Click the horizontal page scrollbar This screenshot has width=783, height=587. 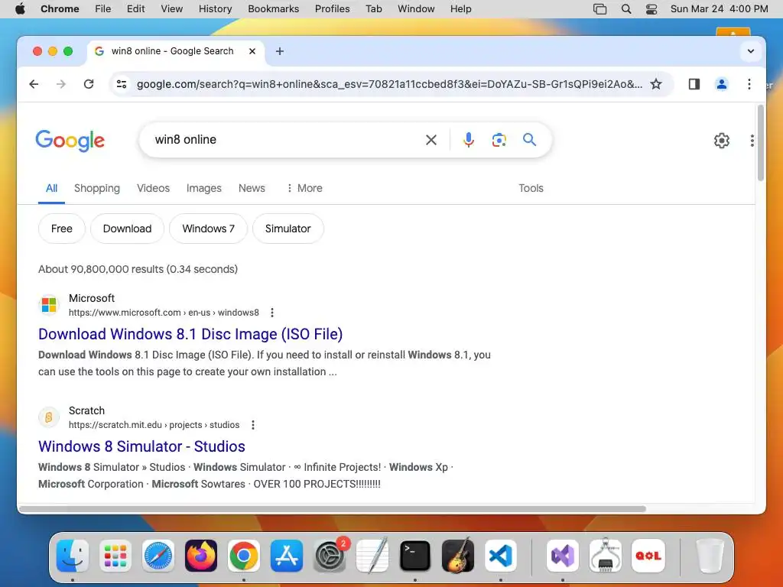click(x=332, y=509)
